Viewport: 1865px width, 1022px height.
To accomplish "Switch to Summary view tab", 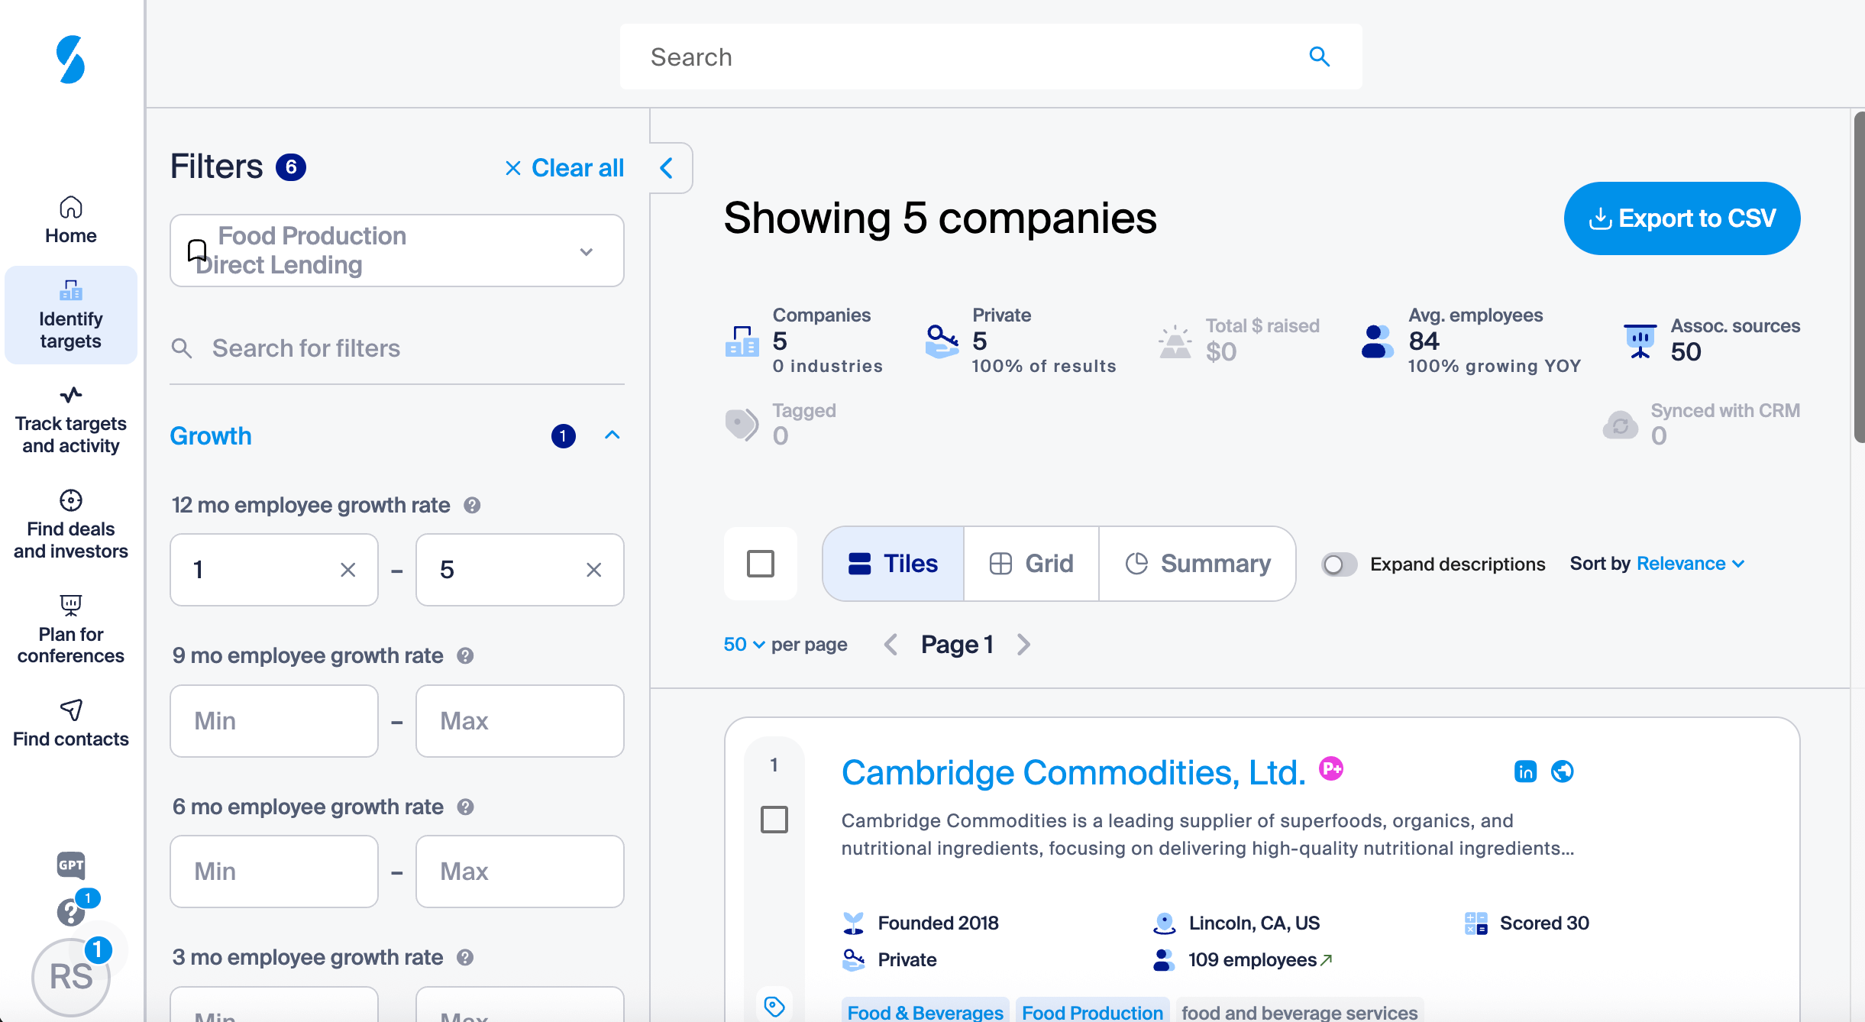I will tap(1198, 564).
